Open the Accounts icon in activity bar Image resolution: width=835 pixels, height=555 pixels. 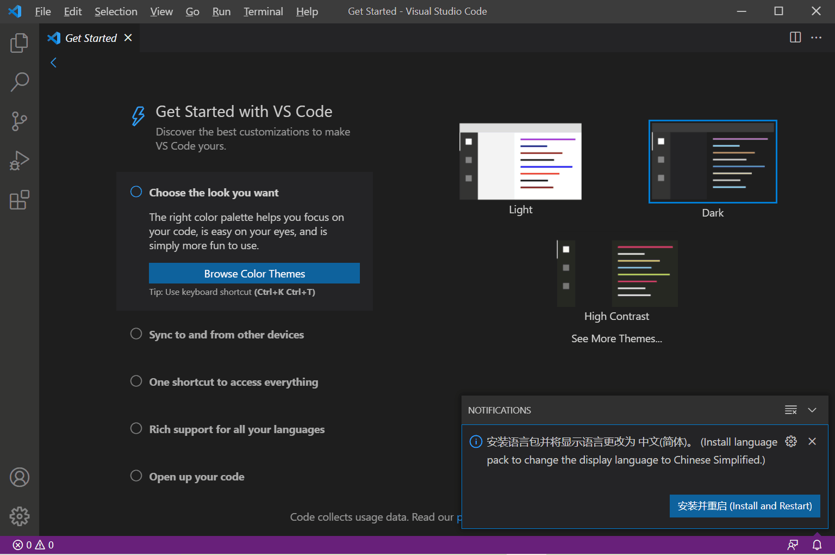click(x=19, y=477)
